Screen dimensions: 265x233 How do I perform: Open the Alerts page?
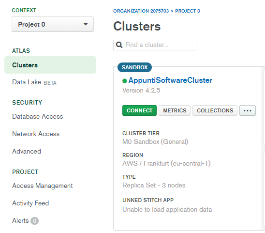coord(20,220)
